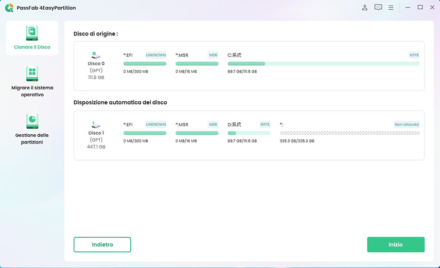Viewport: 440px width, 268px height.
Task: Click the user account icon in title bar
Action: 365,8
